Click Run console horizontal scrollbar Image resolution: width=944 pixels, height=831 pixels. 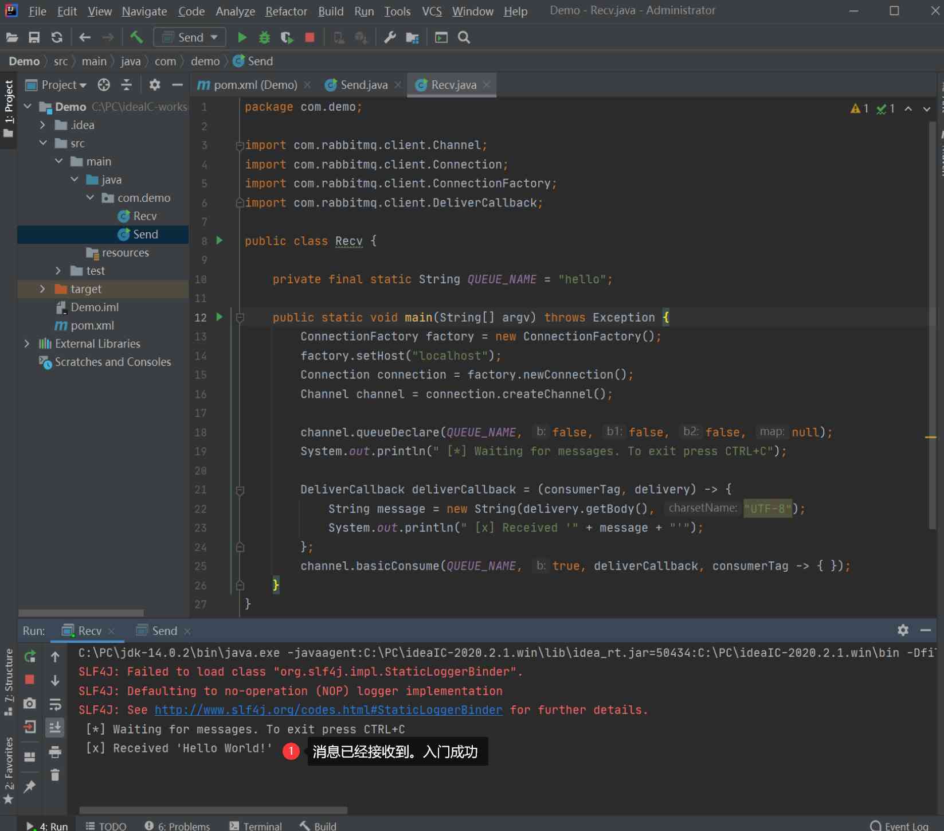click(213, 810)
